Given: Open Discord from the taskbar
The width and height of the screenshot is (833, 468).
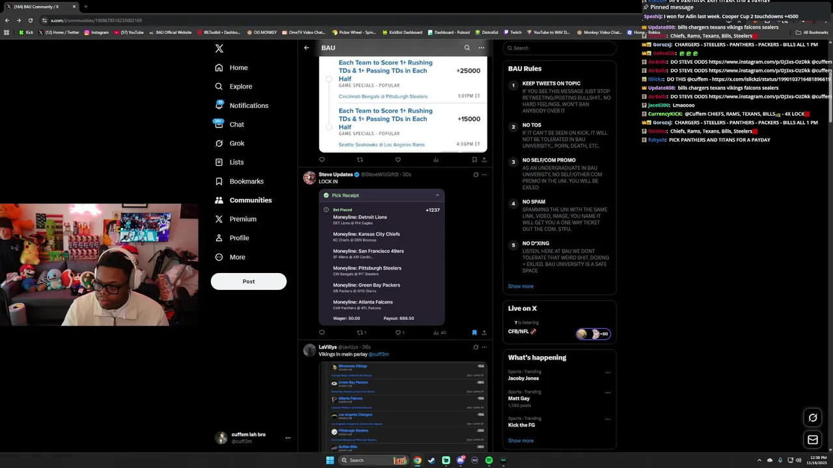Looking at the screenshot, I should pyautogui.click(x=460, y=460).
